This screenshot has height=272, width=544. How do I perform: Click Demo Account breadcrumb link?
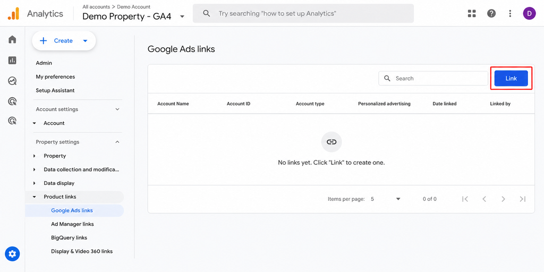(x=133, y=6)
